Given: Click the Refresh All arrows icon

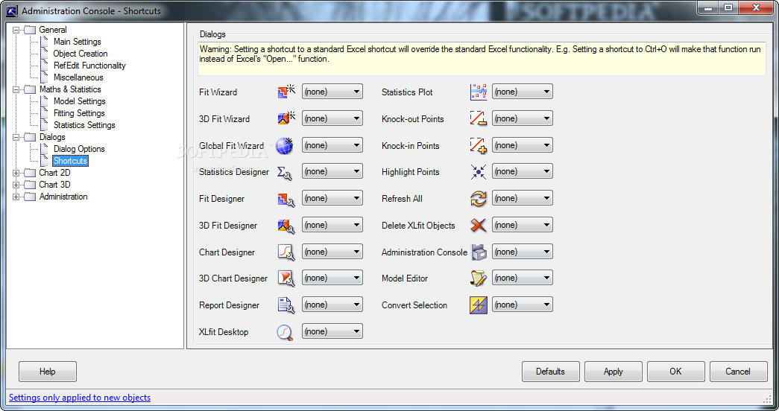Looking at the screenshot, I should (479, 199).
